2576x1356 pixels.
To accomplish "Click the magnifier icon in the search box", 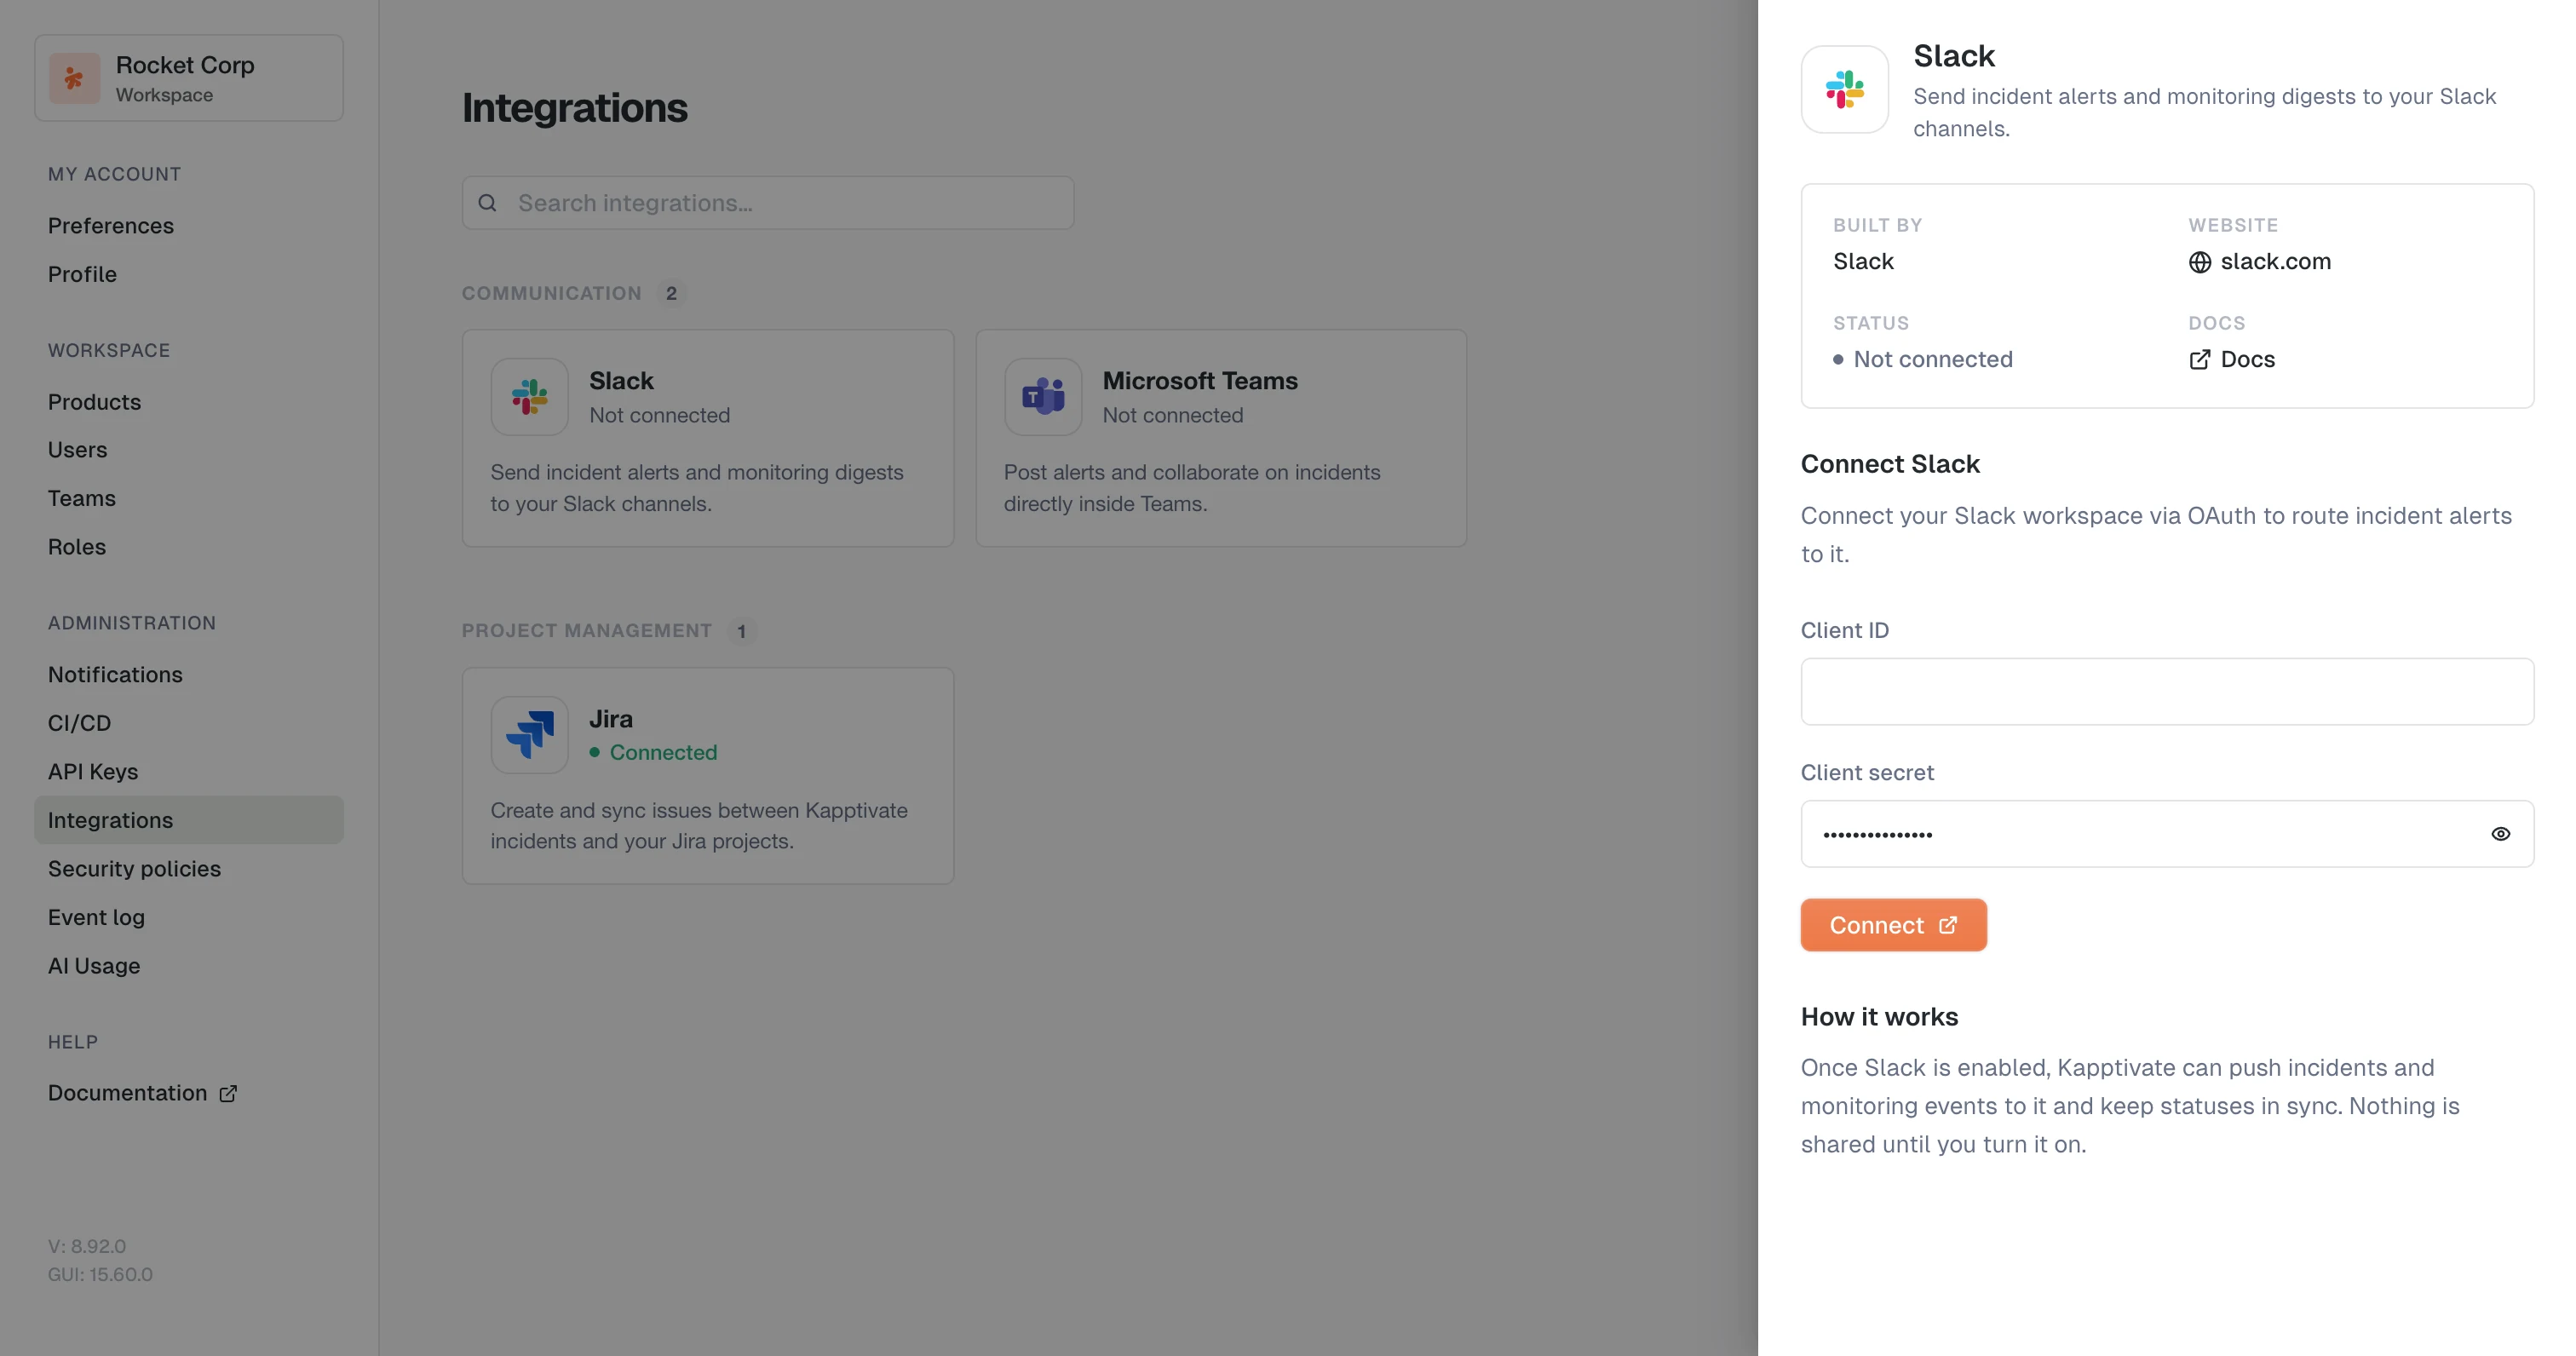I will pos(487,203).
